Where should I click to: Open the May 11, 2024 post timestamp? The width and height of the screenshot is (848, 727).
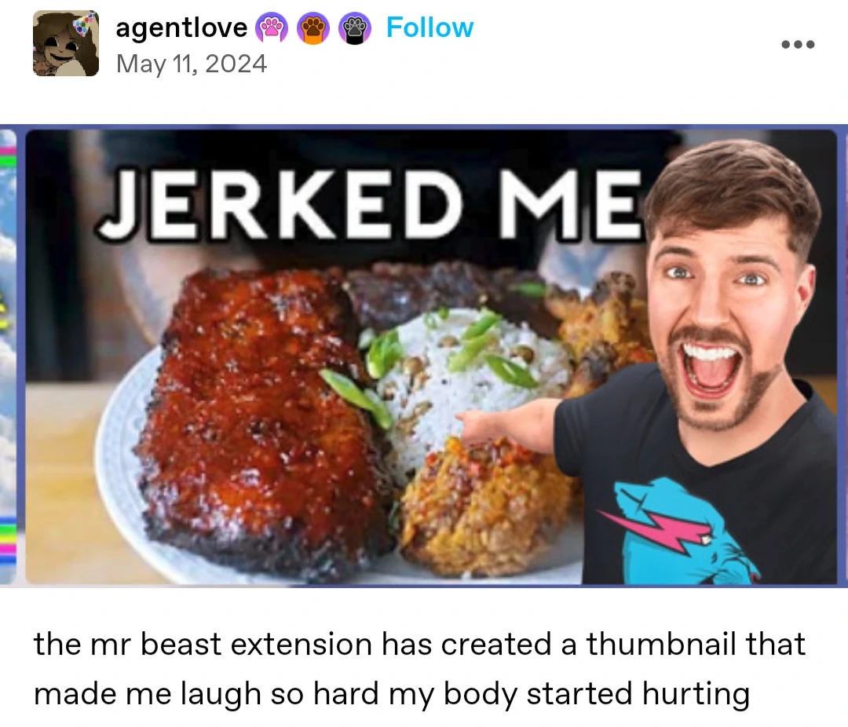coord(192,64)
